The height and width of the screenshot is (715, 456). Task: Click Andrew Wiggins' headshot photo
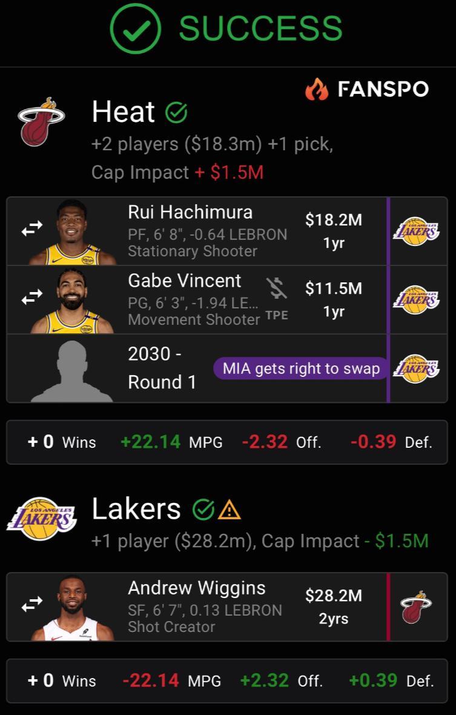[72, 608]
